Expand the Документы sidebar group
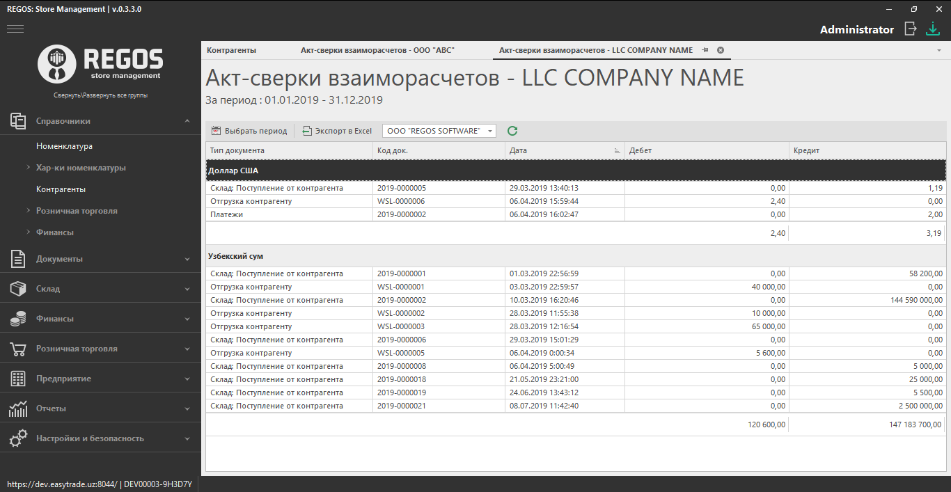 click(187, 259)
